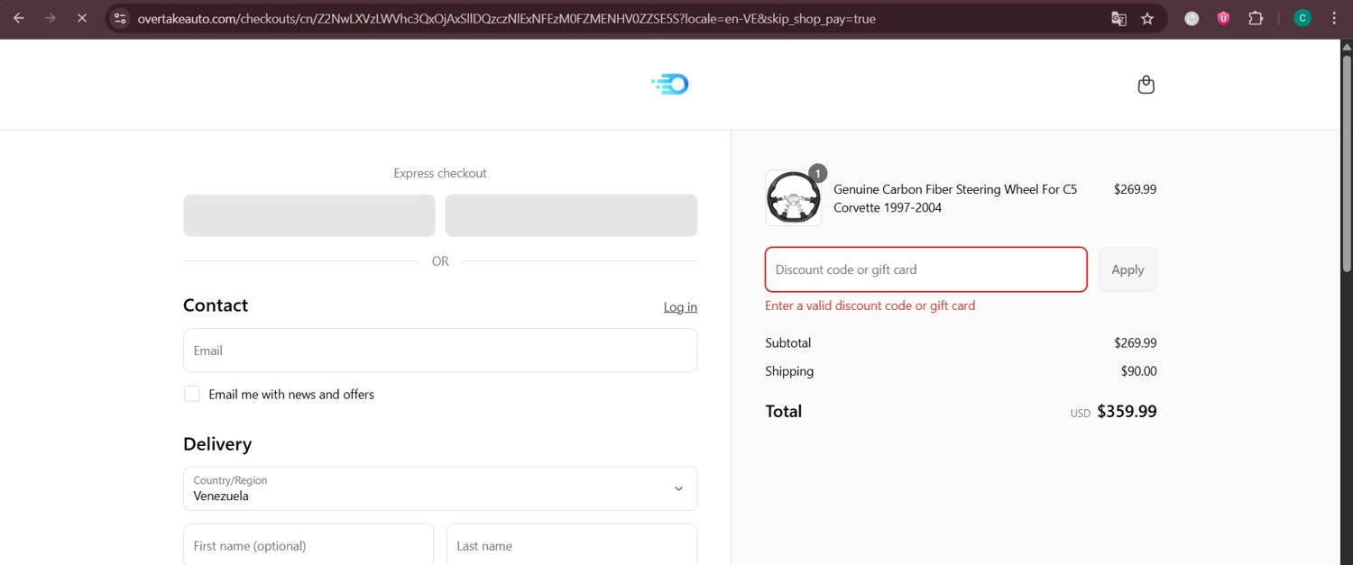Image resolution: width=1353 pixels, height=565 pixels.
Task: Focus the Discount code or gift card field
Action: click(x=926, y=269)
